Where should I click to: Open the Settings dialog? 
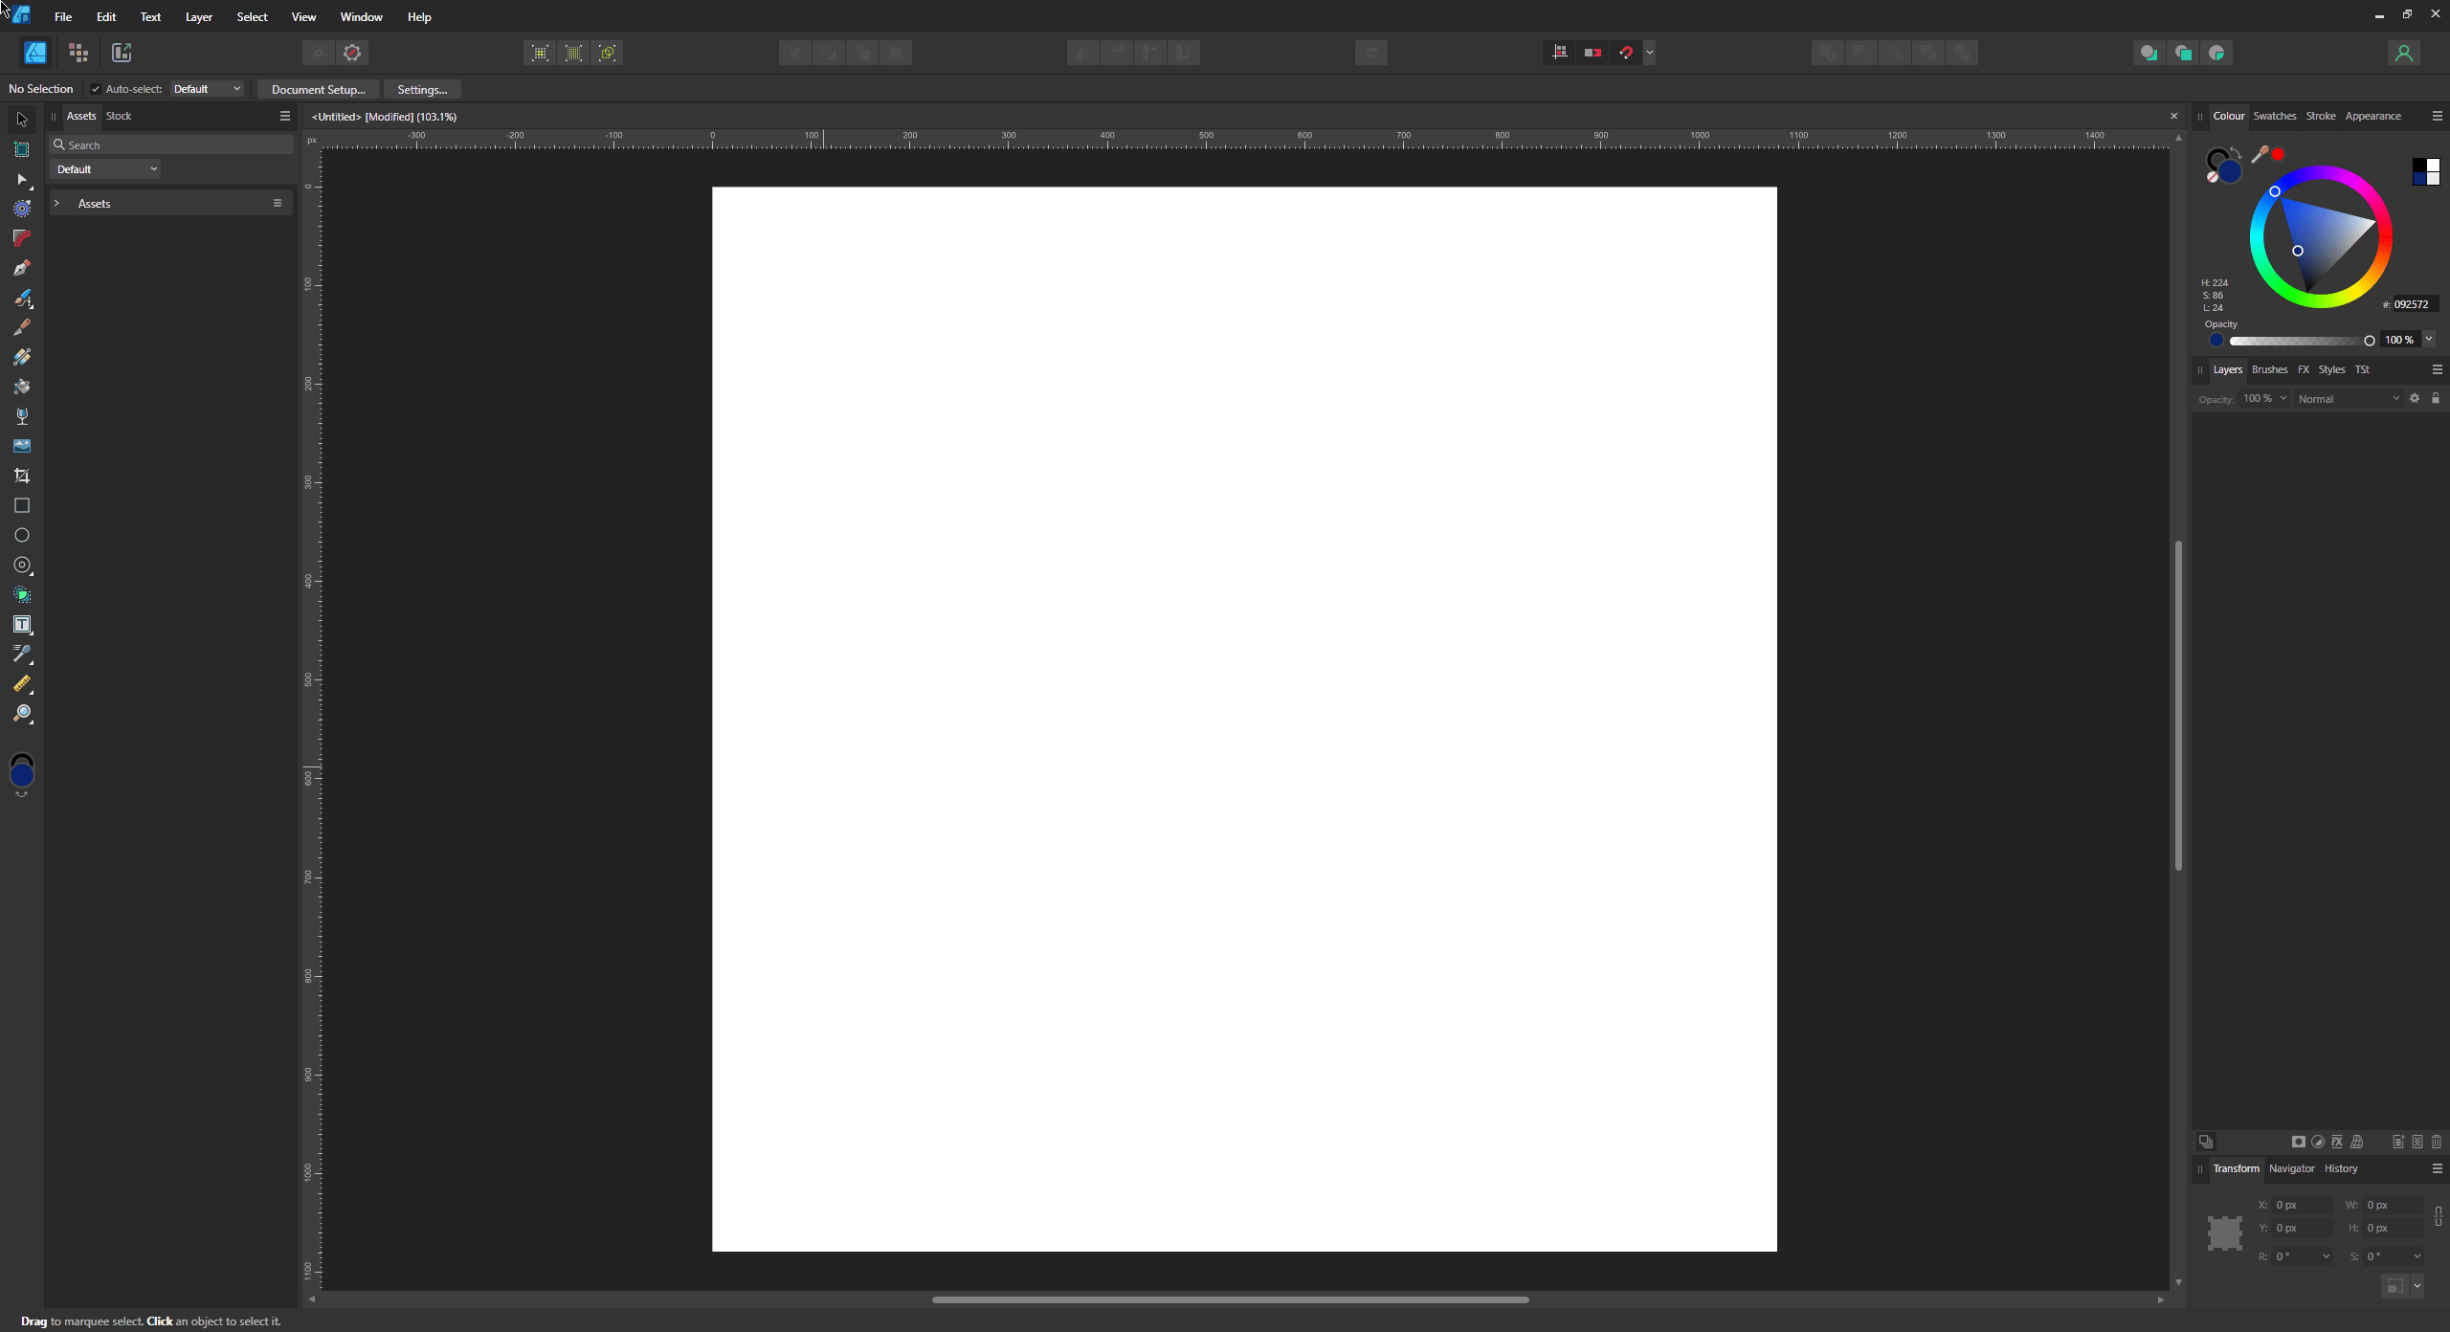coord(422,88)
